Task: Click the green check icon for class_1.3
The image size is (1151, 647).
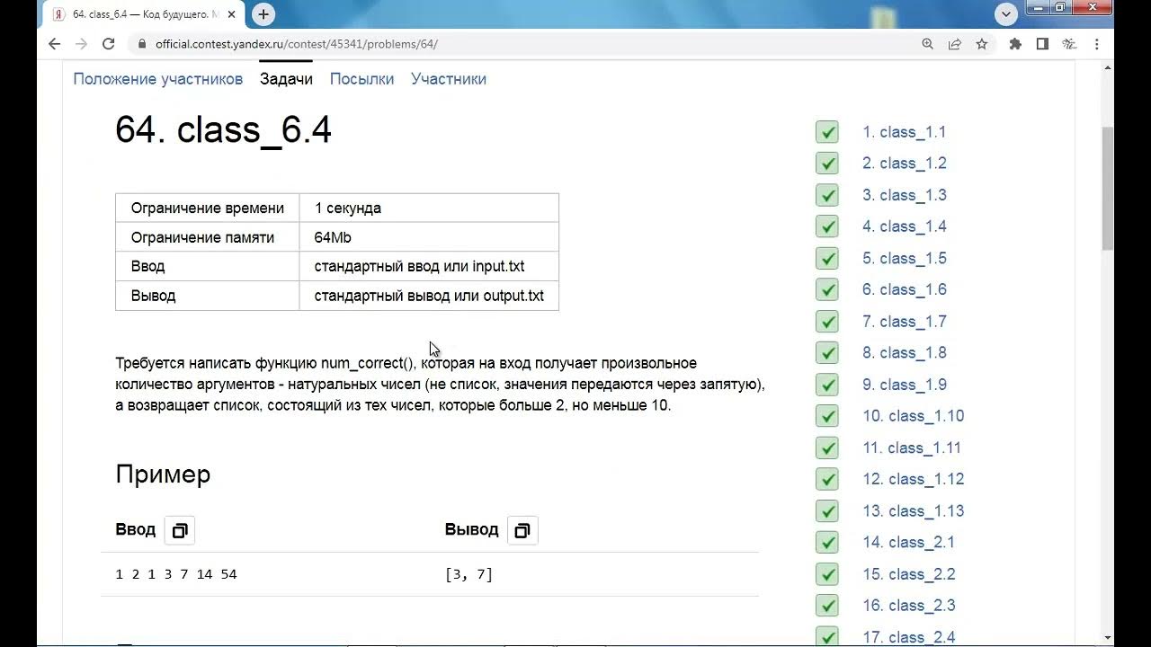Action: [x=827, y=195]
